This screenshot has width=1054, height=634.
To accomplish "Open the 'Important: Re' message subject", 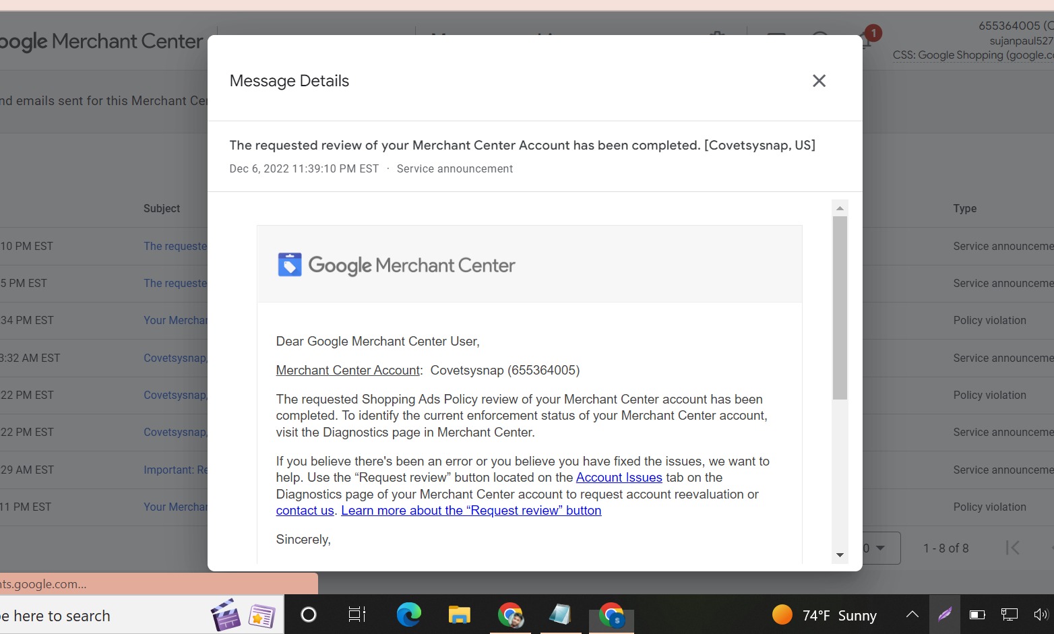I will pos(175,470).
